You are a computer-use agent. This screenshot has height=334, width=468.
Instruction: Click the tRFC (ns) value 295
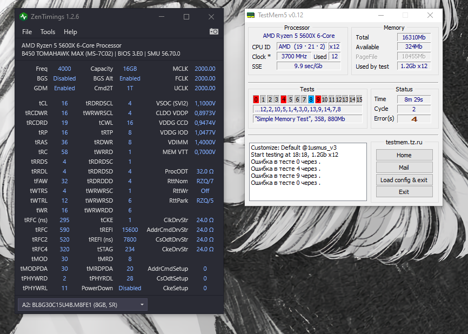point(64,220)
